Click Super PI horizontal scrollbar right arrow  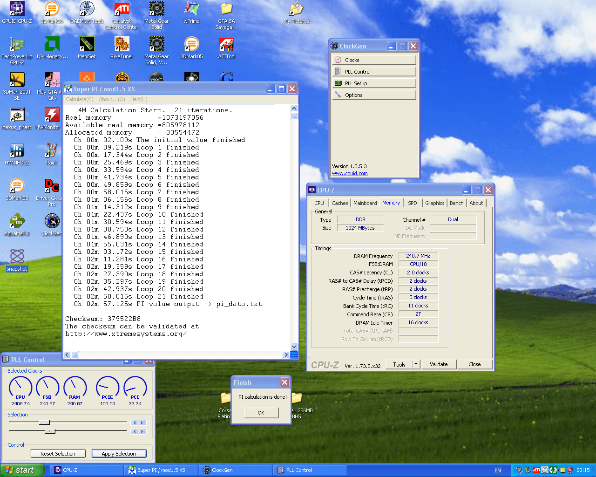tap(285, 355)
